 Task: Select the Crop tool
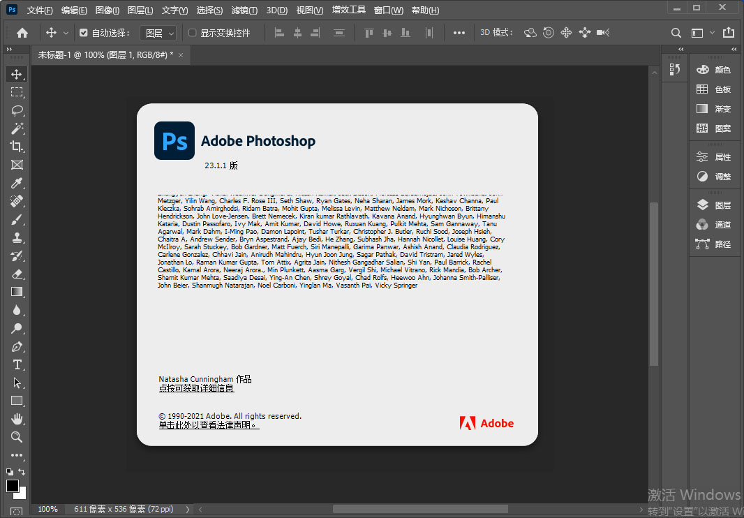click(x=17, y=146)
